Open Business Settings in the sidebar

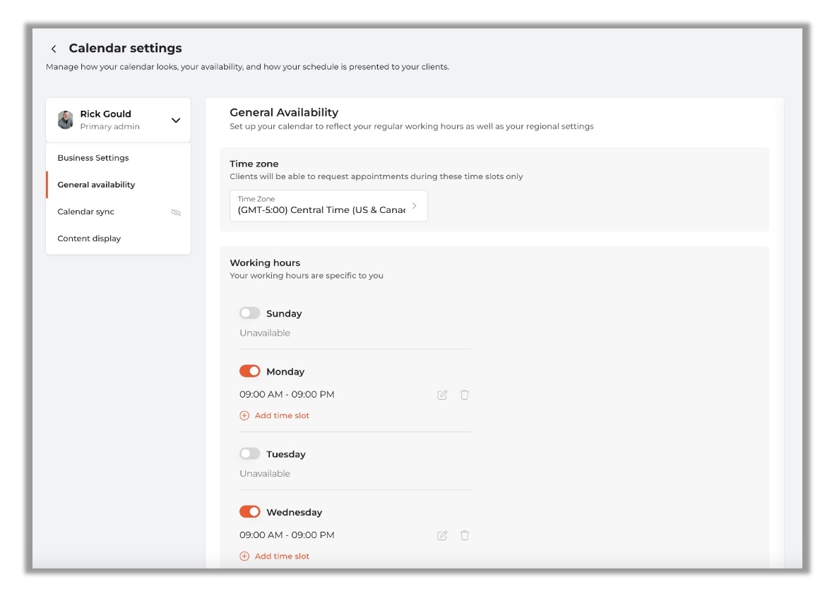tap(93, 158)
